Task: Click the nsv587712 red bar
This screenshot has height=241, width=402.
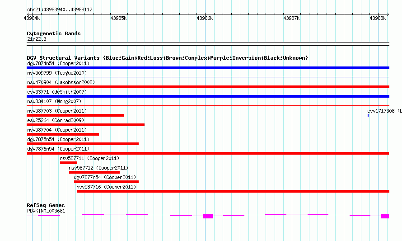Action: [94, 172]
